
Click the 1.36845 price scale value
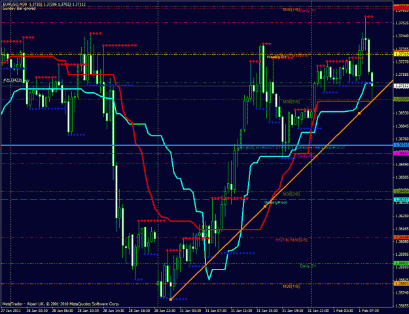tap(402, 126)
